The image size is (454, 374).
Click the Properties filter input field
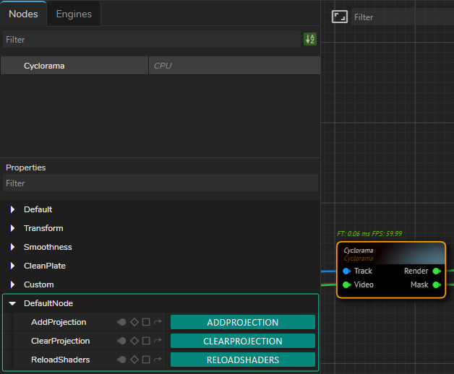pyautogui.click(x=159, y=183)
